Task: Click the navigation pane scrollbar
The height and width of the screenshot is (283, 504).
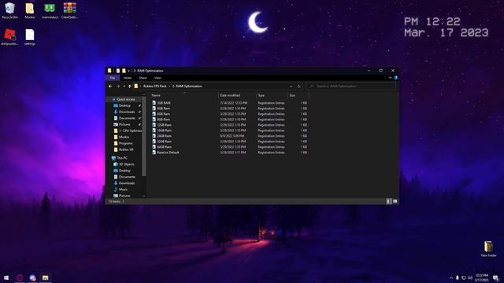Action: point(143,136)
